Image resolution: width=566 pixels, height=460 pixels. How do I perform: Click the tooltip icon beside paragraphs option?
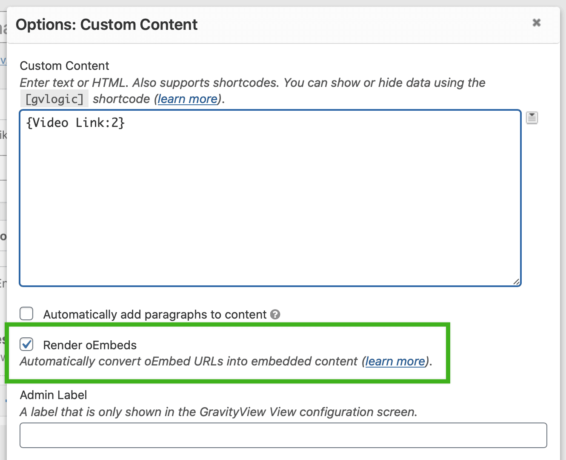tap(275, 315)
